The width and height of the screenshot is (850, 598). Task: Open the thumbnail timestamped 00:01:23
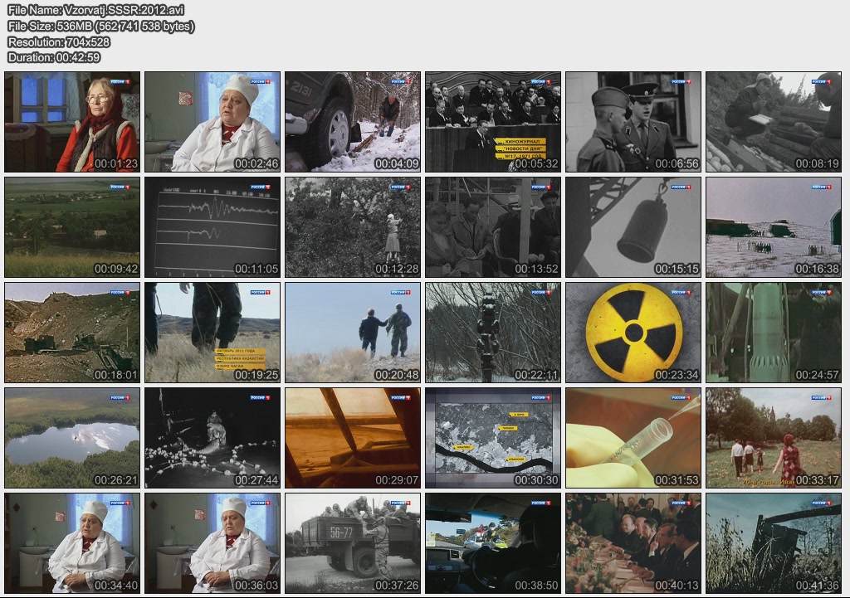coord(72,122)
